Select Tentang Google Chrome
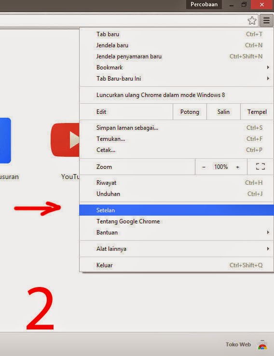Image resolution: width=274 pixels, height=356 pixels. (177, 221)
